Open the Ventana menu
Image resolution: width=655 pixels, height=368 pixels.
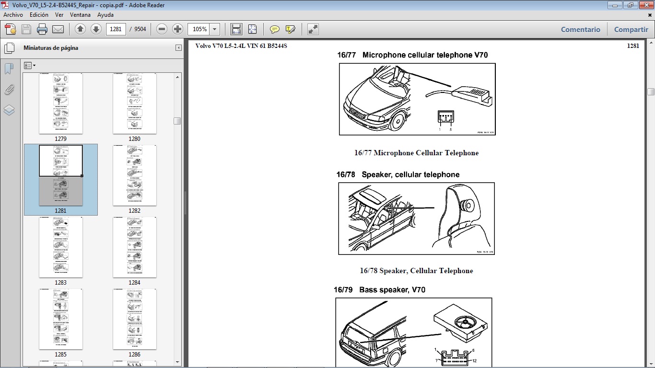(80, 15)
